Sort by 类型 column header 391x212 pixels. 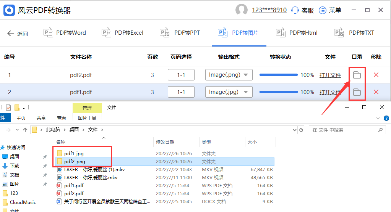coord(206,142)
